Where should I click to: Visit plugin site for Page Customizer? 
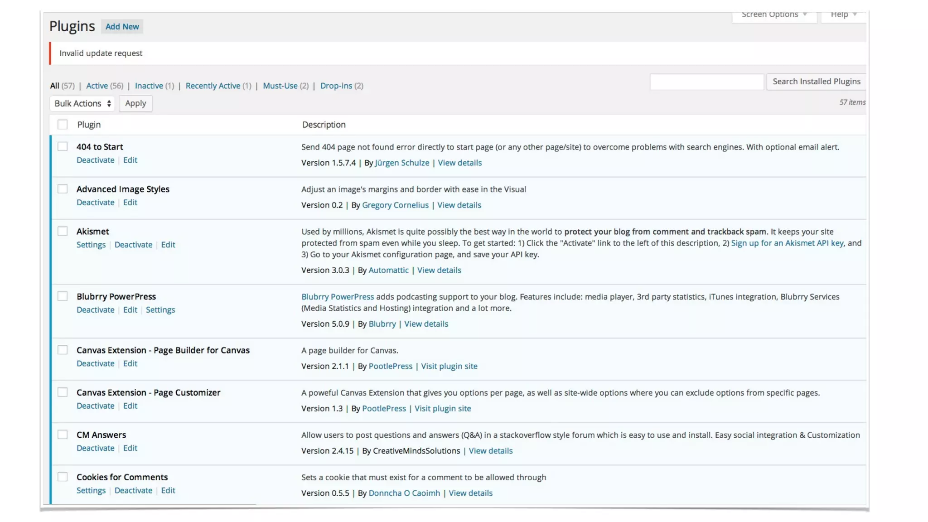click(x=442, y=409)
